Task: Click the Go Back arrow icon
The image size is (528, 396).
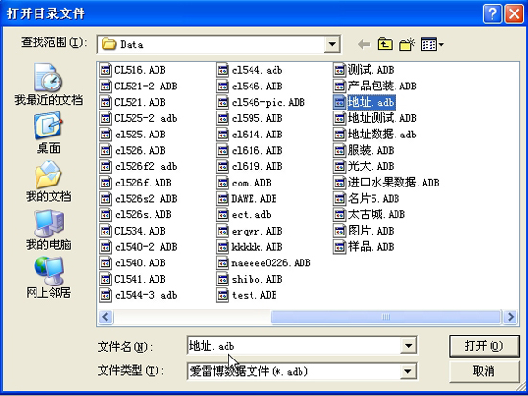Action: click(364, 44)
